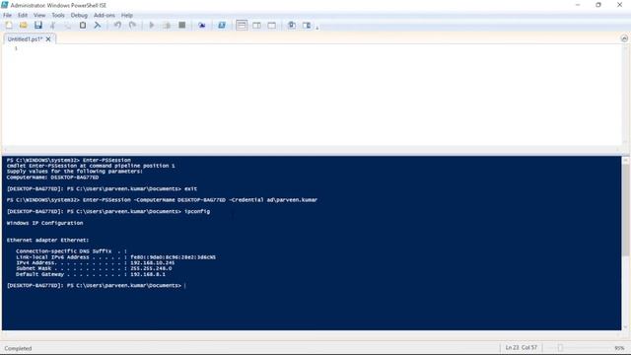The height and width of the screenshot is (355, 631).
Task: Save the script with floppy disk icon
Action: click(38, 25)
